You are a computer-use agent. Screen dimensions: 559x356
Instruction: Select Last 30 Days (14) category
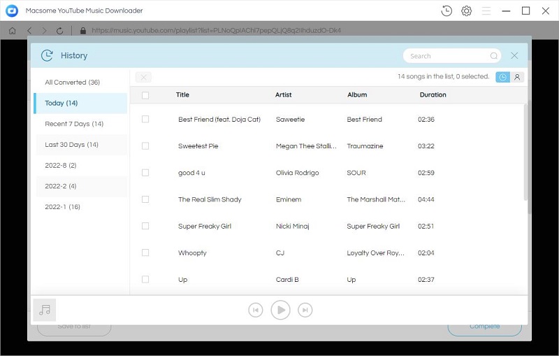(x=81, y=145)
